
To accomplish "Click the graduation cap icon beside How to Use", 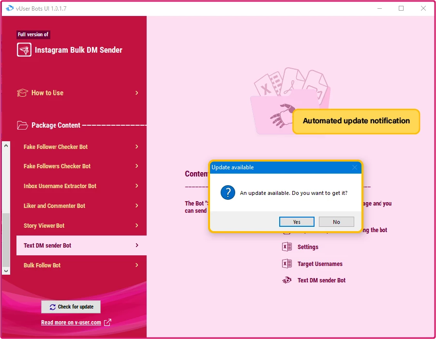I will [x=22, y=93].
